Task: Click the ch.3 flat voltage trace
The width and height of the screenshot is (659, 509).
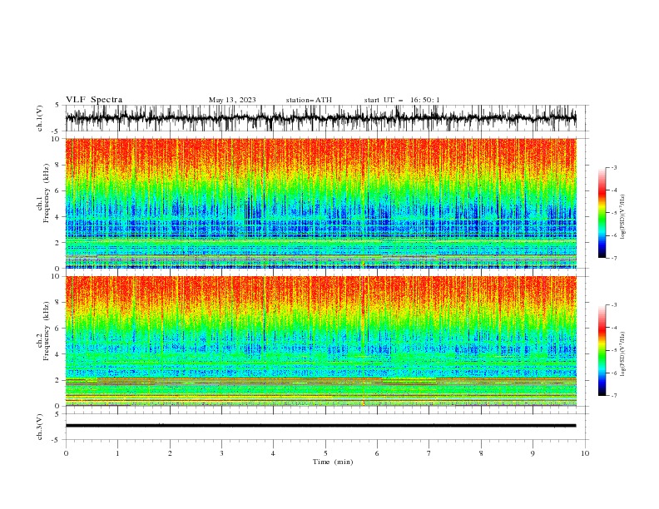Action: (x=320, y=426)
